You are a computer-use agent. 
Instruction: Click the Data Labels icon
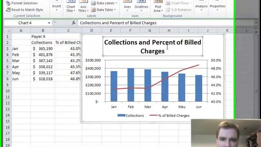tap(93, 3)
